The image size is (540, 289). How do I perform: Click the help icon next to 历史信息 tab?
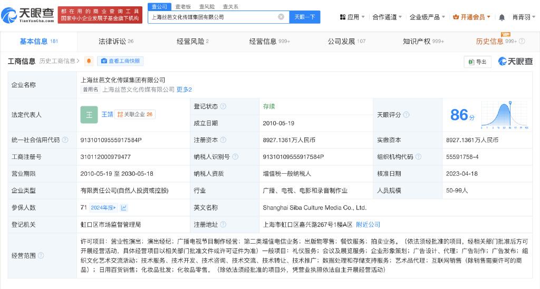[522, 41]
